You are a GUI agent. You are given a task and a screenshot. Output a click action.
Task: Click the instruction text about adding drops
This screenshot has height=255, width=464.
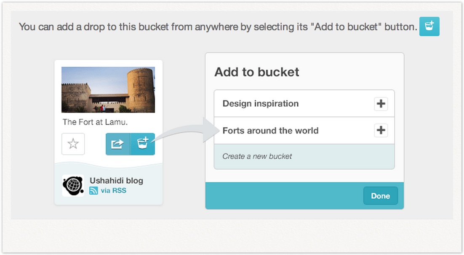(x=218, y=27)
